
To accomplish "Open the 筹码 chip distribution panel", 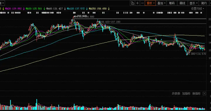I will (172, 3).
